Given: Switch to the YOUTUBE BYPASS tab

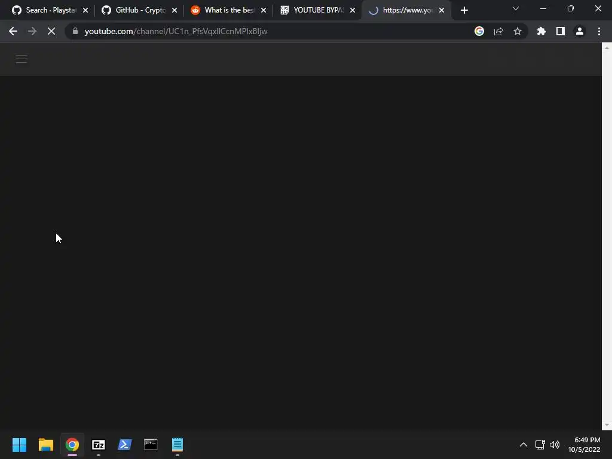Looking at the screenshot, I should point(317,10).
